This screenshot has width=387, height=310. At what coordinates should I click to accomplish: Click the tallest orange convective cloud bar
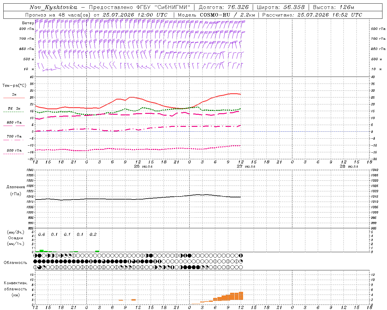(241, 296)
